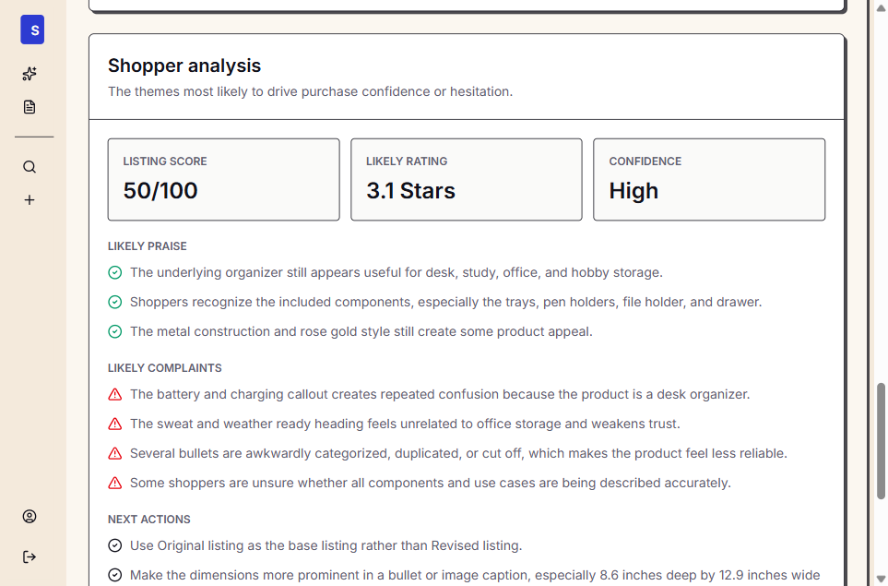
Task: Click the plus icon to create new
Action: point(30,200)
